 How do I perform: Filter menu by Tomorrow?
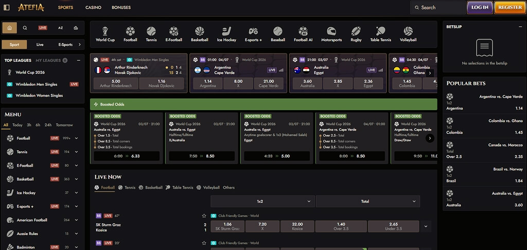click(64, 125)
